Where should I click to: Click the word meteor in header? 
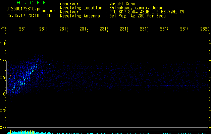pyautogui.click(x=48, y=11)
